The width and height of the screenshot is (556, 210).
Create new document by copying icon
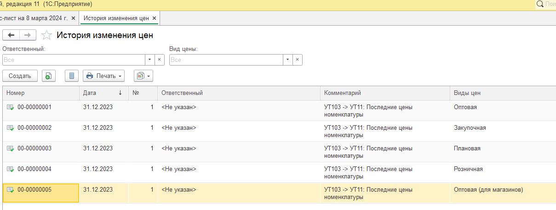click(x=49, y=76)
